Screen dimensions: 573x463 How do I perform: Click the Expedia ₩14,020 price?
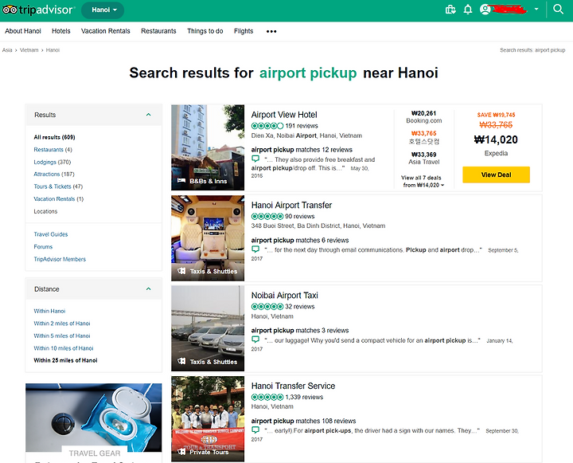[496, 139]
